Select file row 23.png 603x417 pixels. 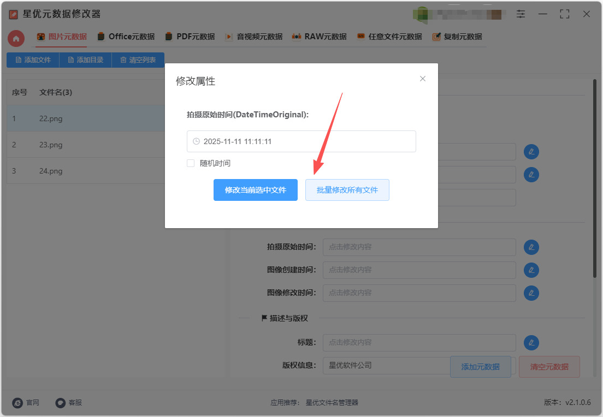86,145
